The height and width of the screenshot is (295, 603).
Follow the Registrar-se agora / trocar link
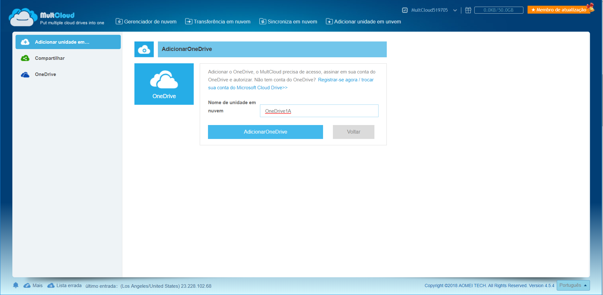pyautogui.click(x=346, y=80)
